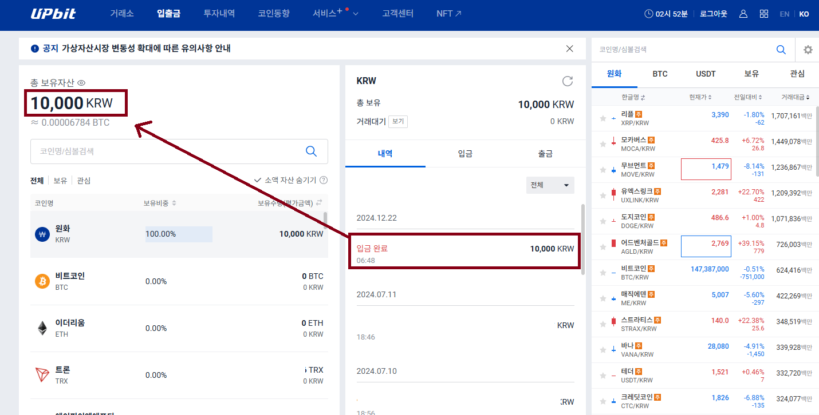This screenshot has width=819, height=415.
Task: Click 로그아웃 button
Action: click(x=714, y=14)
